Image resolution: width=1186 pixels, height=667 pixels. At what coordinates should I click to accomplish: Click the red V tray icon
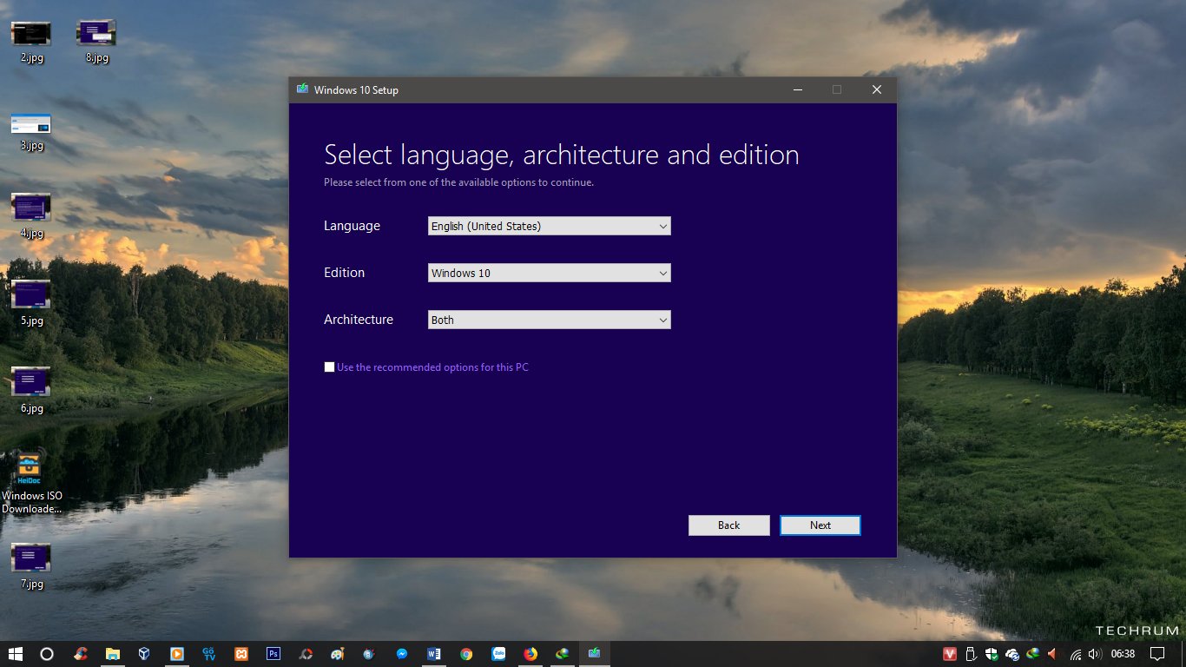pyautogui.click(x=951, y=654)
